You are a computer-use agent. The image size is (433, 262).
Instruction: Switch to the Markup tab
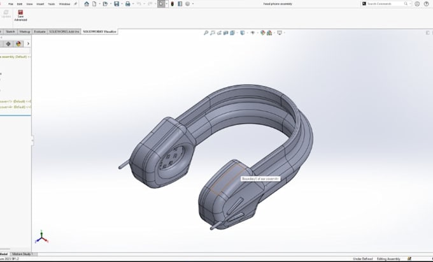[x=25, y=32]
